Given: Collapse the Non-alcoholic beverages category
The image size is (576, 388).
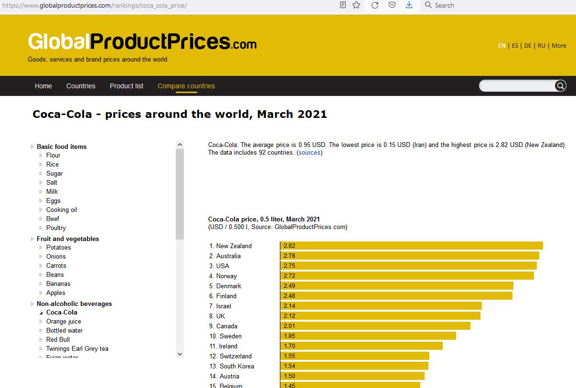Looking at the screenshot, I should point(74,304).
